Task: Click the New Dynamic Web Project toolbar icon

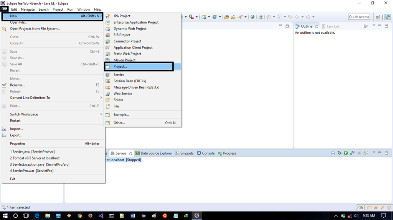Action: (204, 17)
